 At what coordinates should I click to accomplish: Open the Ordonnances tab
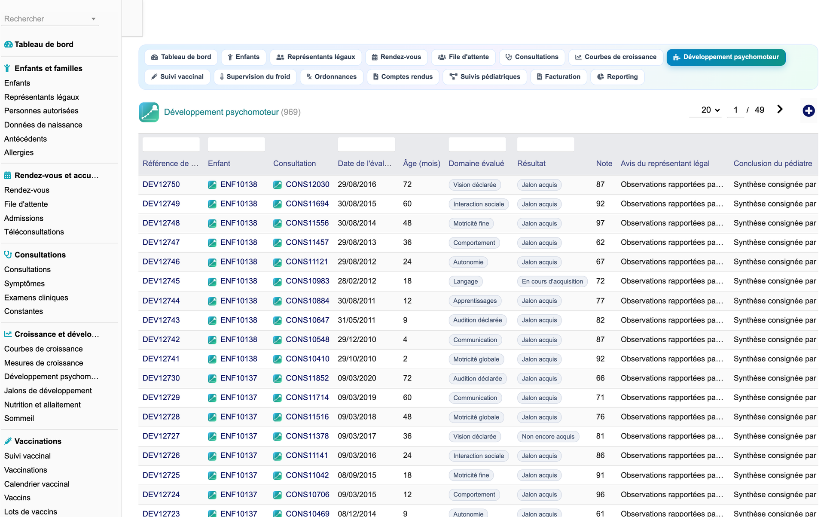pos(331,77)
